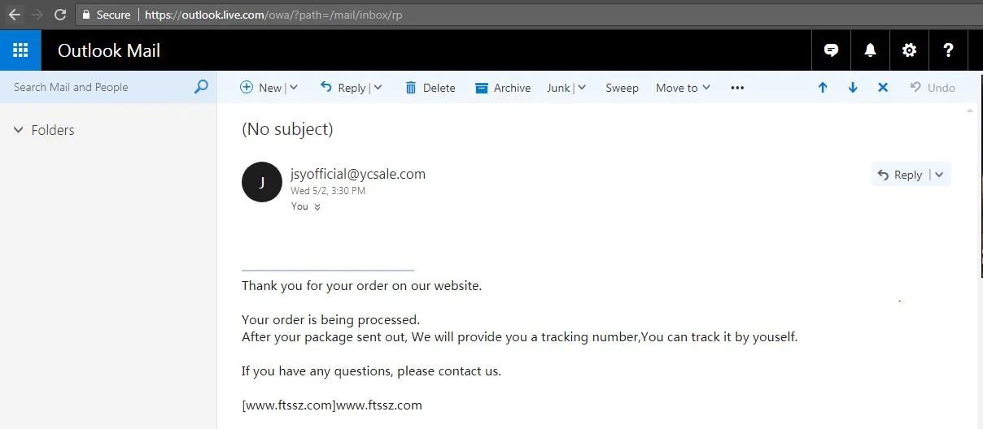Click the search magnifier icon

[x=201, y=87]
